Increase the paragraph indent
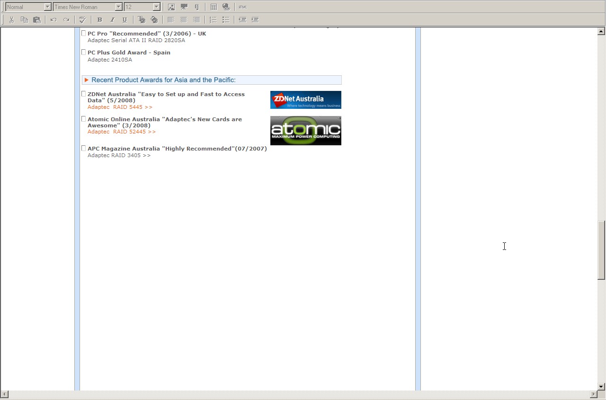 tap(255, 20)
